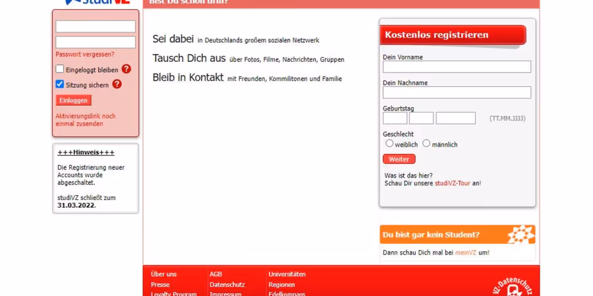Click the star icon in the orange banner

pos(521,234)
